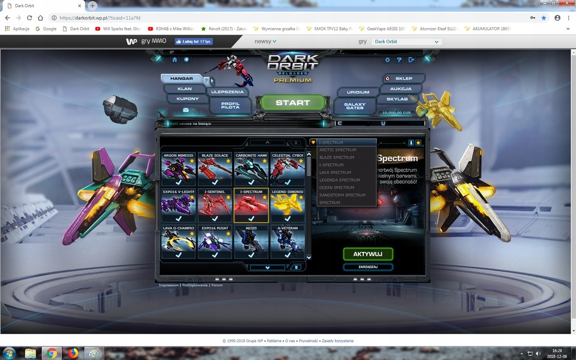Viewport: 576px width, 360px height.
Task: Click the info icon above ship preview
Action: coord(411,142)
